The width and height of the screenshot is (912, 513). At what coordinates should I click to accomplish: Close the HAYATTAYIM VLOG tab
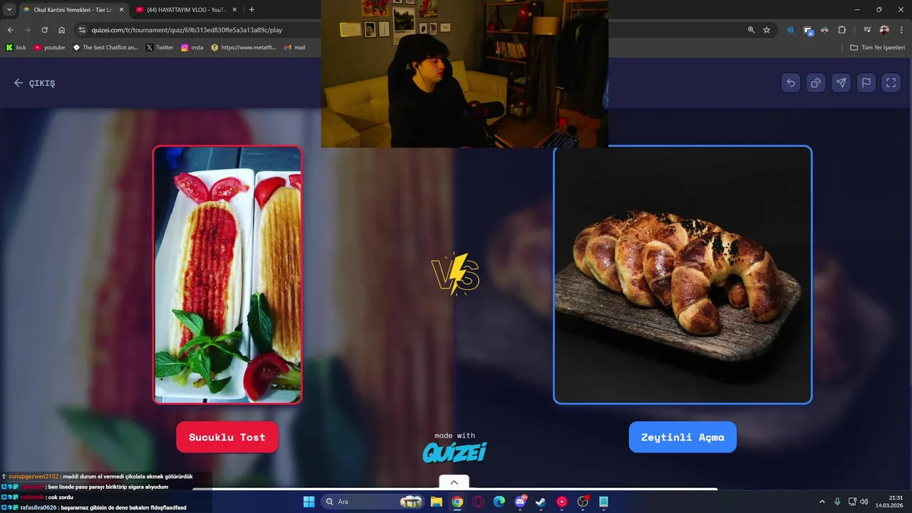click(234, 9)
